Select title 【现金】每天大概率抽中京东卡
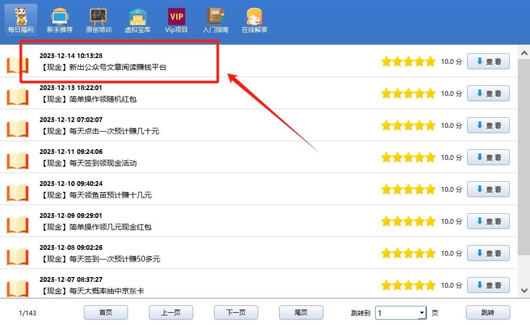The image size is (530, 325). click(92, 291)
